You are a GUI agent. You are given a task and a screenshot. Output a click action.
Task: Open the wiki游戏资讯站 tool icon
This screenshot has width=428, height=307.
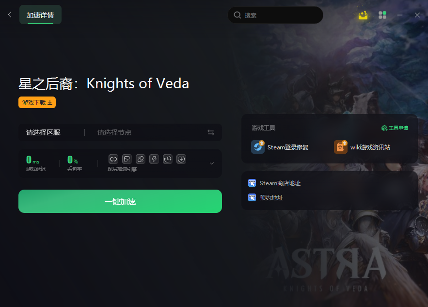click(341, 147)
